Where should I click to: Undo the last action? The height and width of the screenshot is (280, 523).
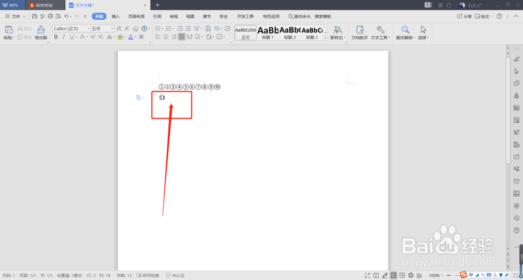pyautogui.click(x=66, y=16)
